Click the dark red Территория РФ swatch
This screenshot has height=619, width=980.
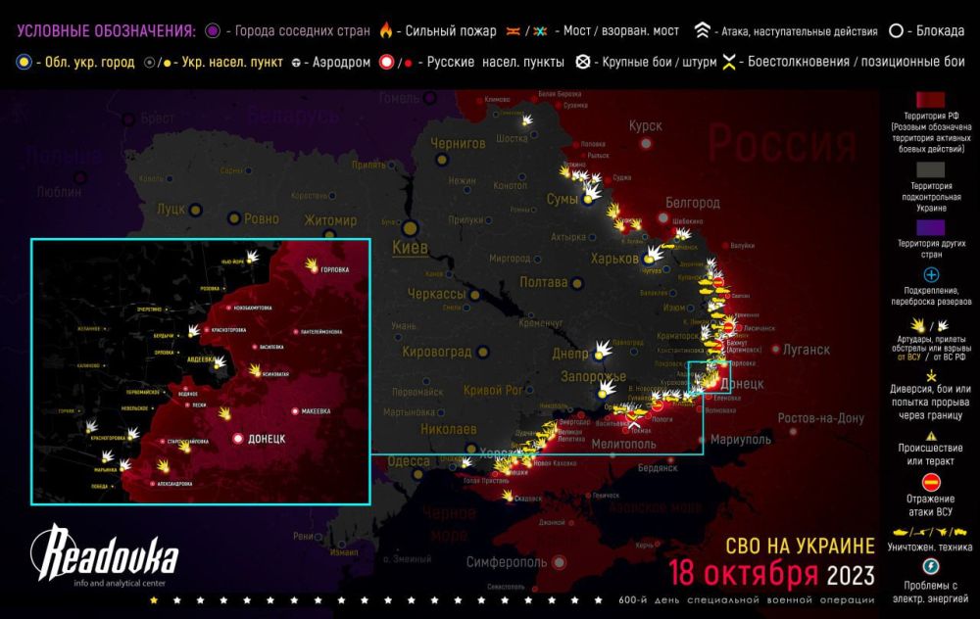click(930, 102)
